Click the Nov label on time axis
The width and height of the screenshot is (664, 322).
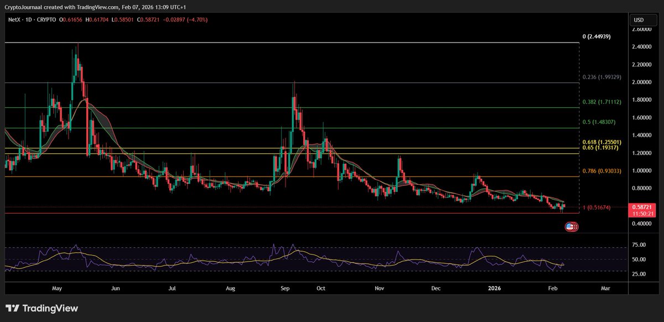[x=379, y=288]
